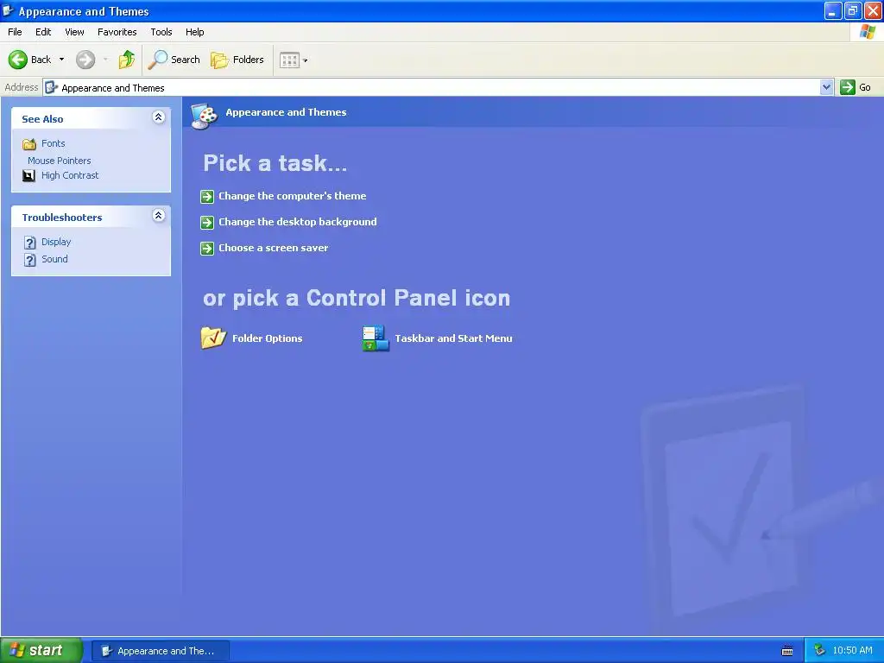This screenshot has width=884, height=663.
Task: Click arrow icon beside Change the desktop background
Action: coord(207,222)
